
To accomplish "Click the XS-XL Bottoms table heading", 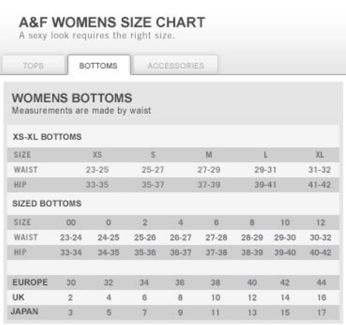I will point(47,137).
